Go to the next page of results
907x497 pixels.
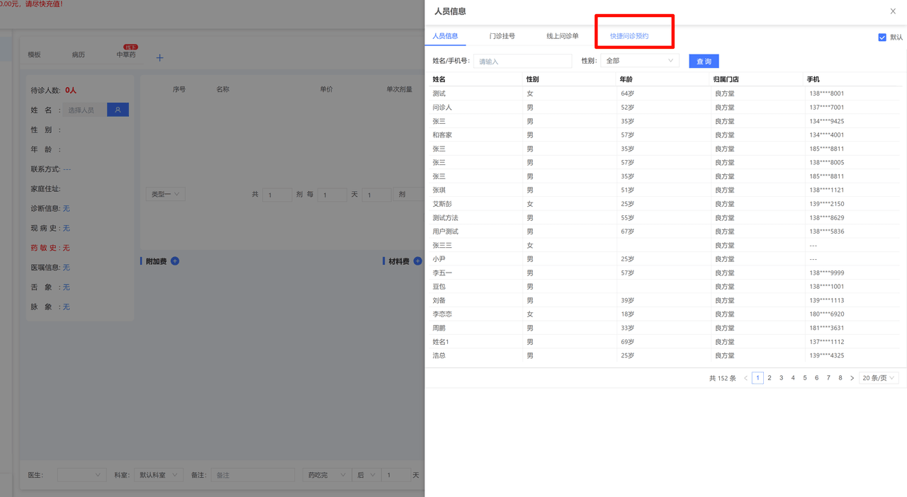[852, 378]
